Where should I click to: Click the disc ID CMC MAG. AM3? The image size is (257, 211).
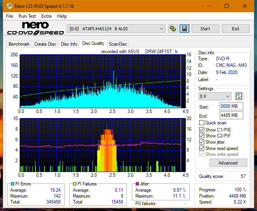coord(231,65)
